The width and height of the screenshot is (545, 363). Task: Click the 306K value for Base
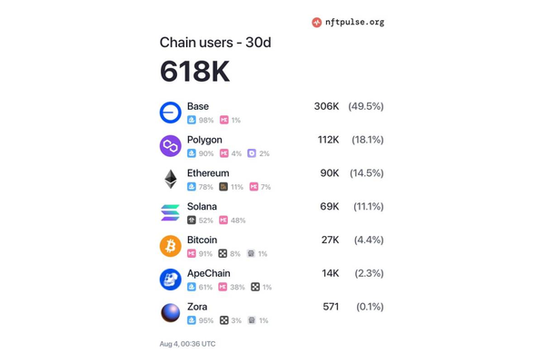pos(326,106)
